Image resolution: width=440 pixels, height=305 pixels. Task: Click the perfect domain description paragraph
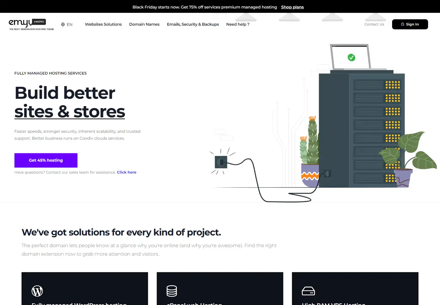(x=149, y=250)
